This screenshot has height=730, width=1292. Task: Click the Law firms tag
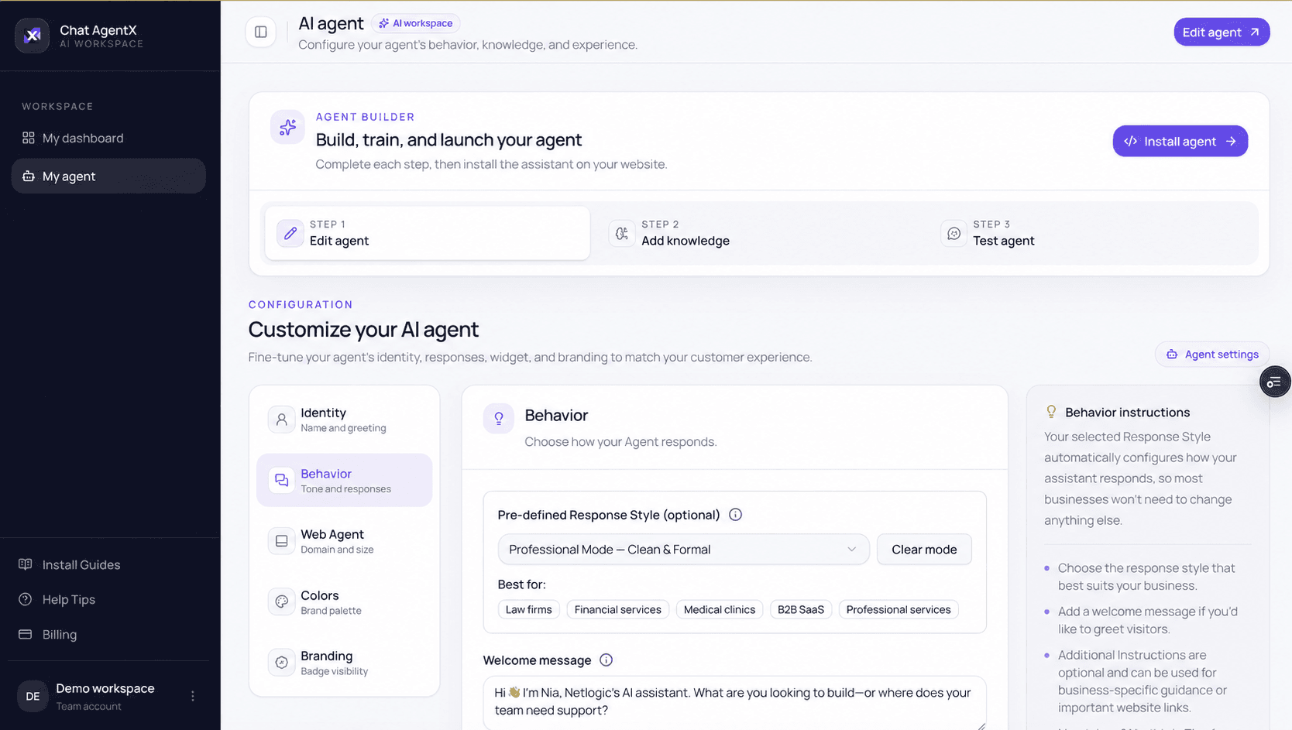[x=529, y=609]
